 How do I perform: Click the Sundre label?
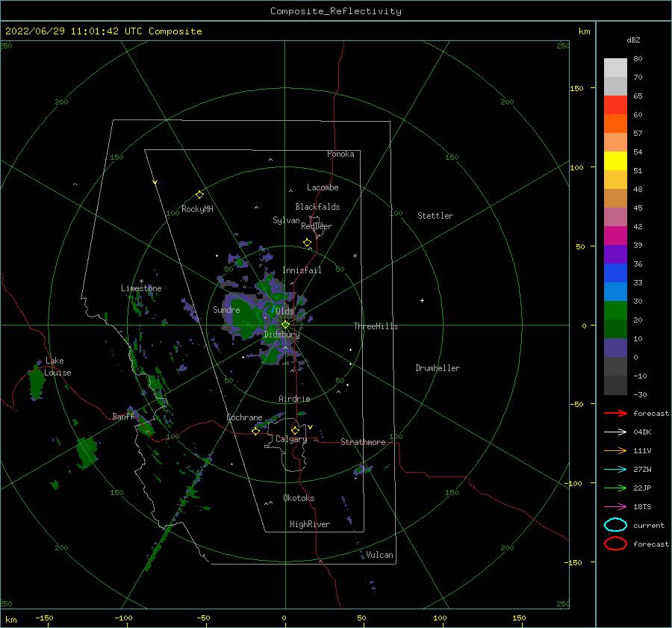tap(226, 310)
